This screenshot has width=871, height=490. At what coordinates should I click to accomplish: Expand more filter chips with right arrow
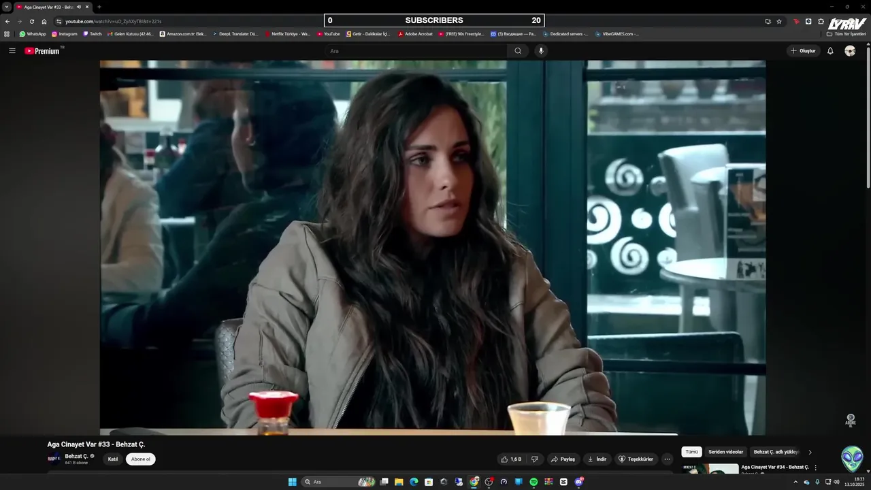point(810,452)
